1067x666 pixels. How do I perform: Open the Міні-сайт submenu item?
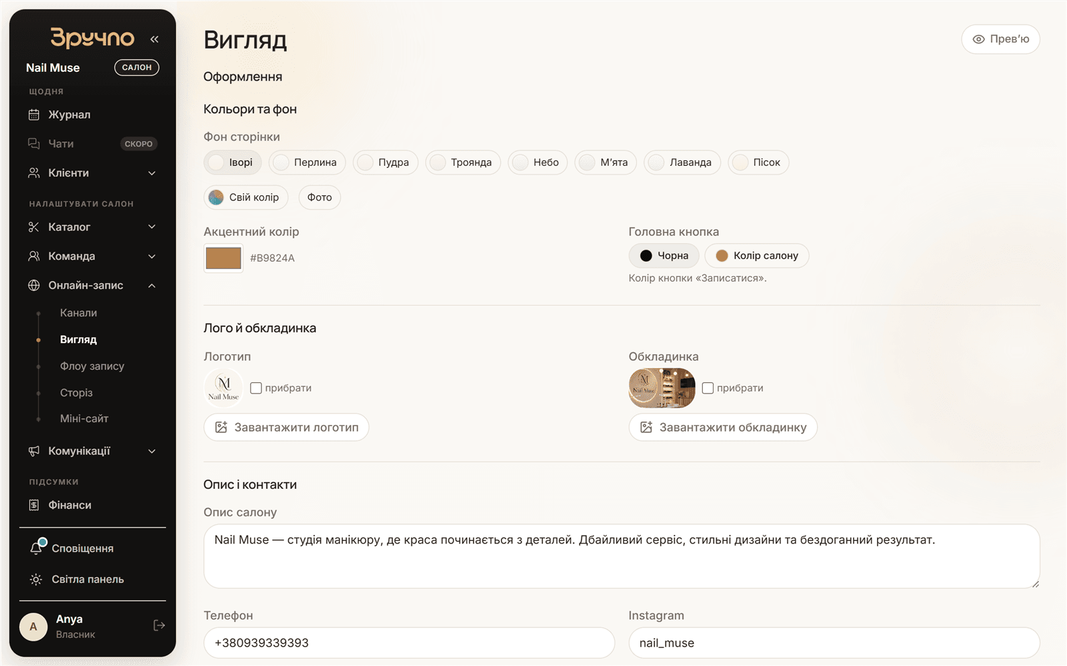coord(84,419)
